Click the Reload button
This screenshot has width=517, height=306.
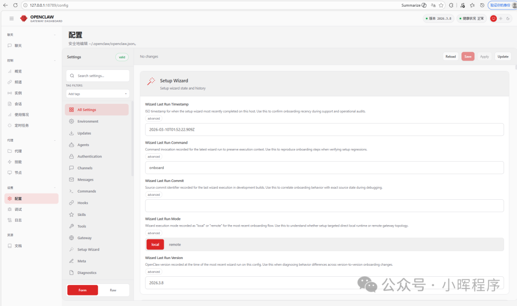tap(450, 57)
